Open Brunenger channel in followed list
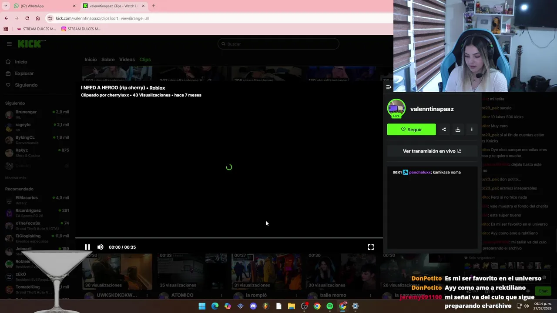Viewport: 557px width, 313px height. click(x=37, y=114)
